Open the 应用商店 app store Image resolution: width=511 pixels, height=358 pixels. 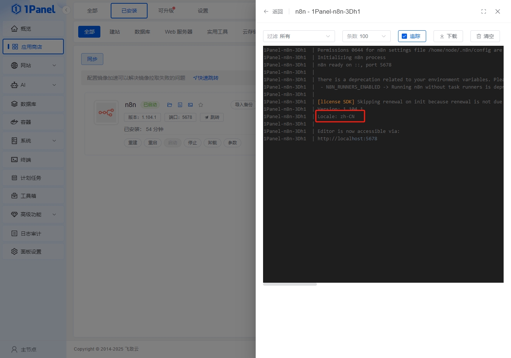[33, 47]
